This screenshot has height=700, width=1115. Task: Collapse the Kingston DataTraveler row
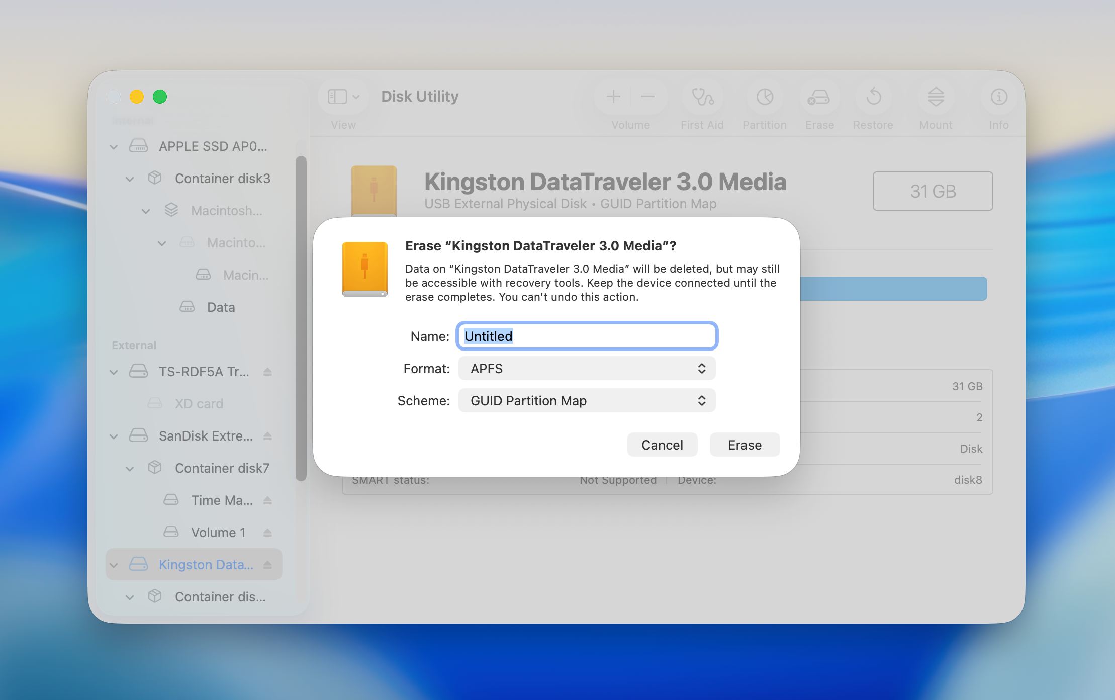click(114, 565)
